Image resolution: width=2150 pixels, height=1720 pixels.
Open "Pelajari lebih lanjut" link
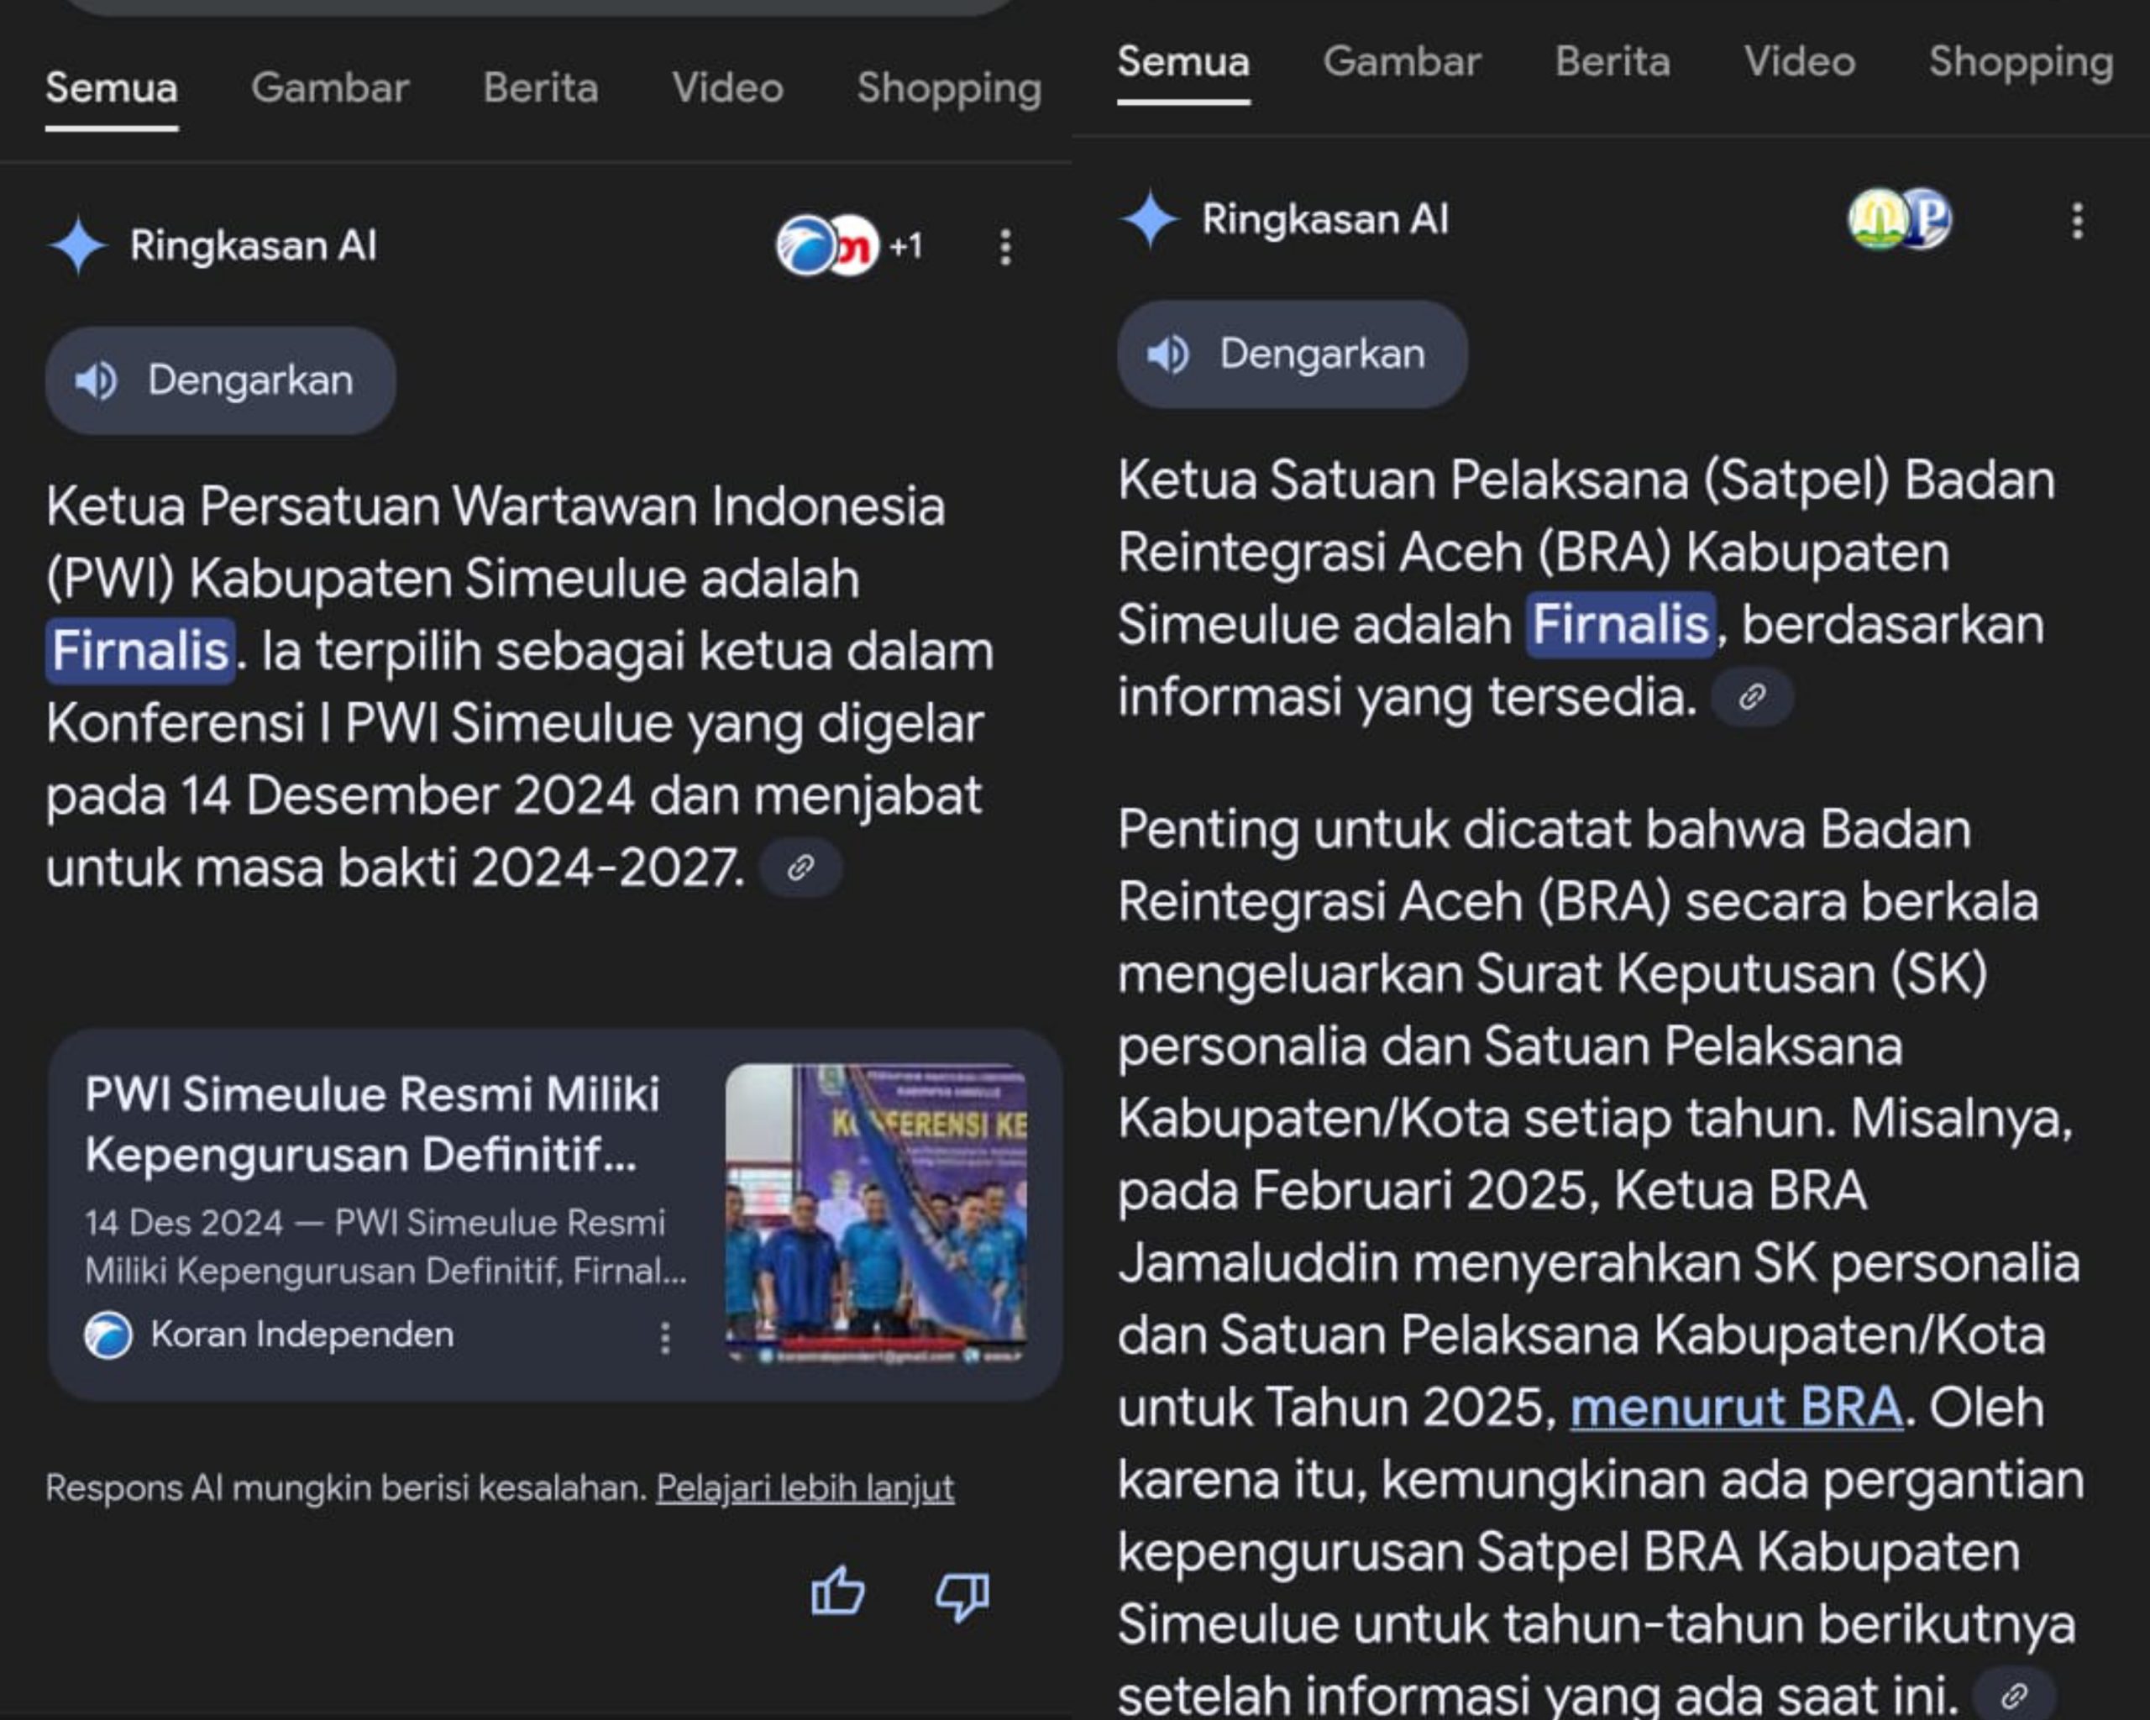805,1487
